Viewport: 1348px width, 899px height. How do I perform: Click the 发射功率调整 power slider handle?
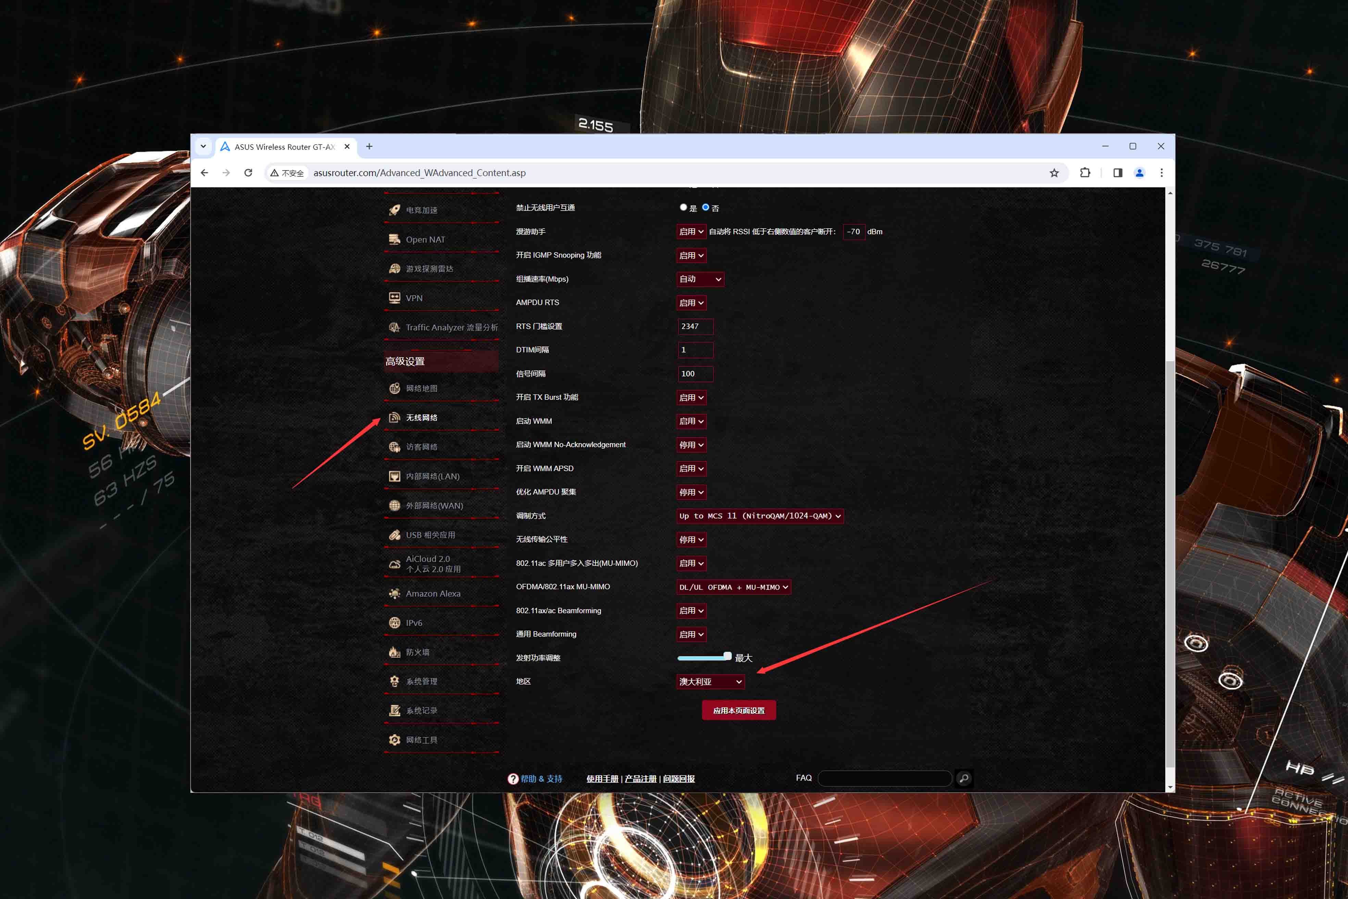point(727,656)
